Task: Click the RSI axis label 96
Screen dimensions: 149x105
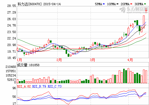Action: pyautogui.click(x=14, y=88)
